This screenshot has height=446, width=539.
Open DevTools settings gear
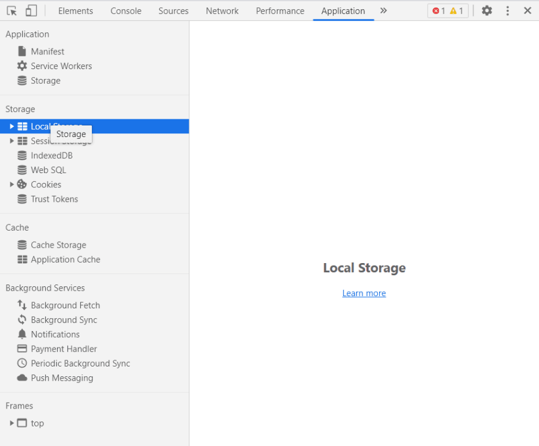click(x=486, y=10)
